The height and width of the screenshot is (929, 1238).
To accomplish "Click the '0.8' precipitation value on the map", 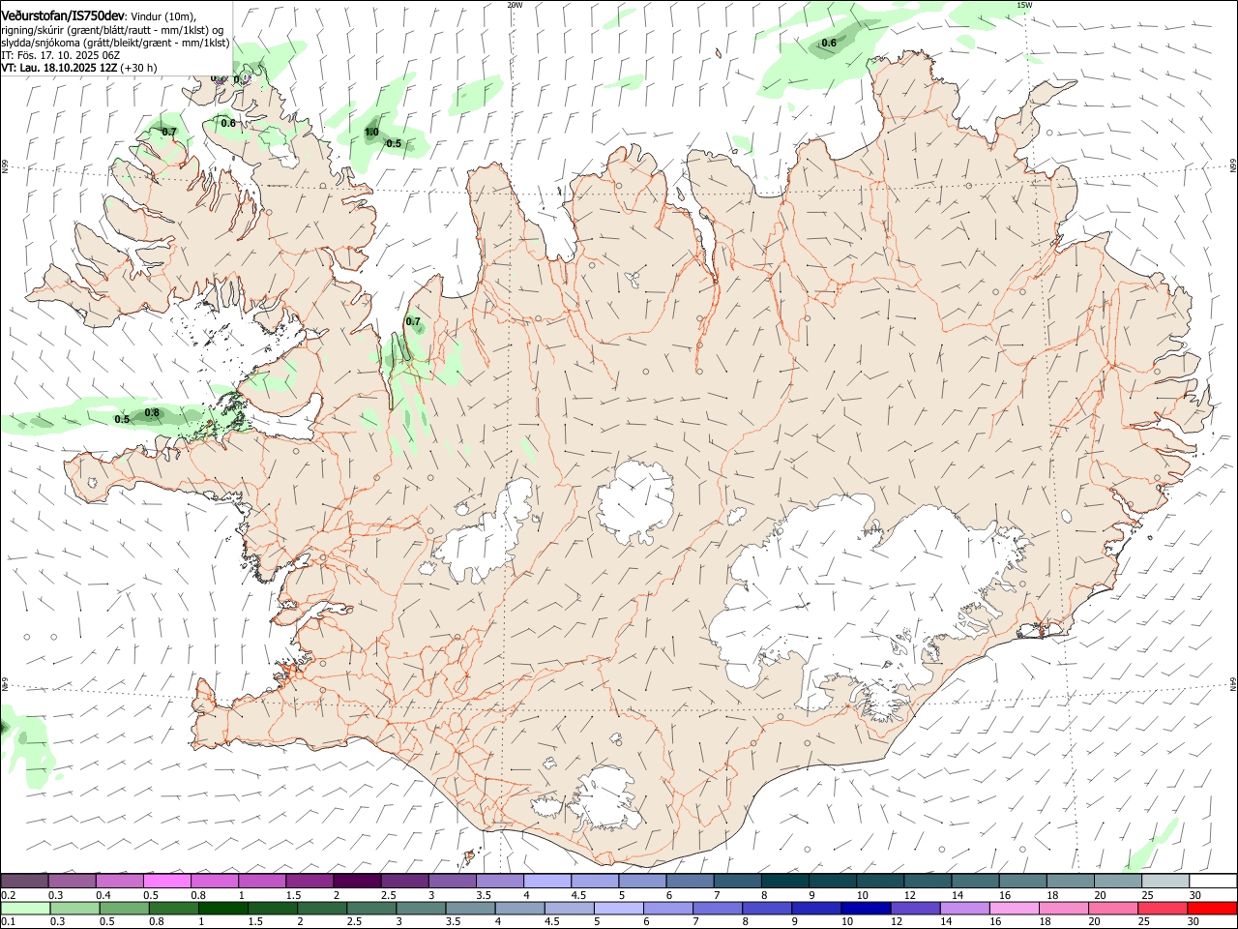I will (x=152, y=413).
